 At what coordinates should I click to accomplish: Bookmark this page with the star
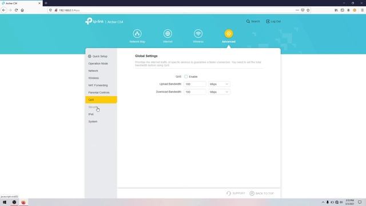pyautogui.click(x=308, y=10)
